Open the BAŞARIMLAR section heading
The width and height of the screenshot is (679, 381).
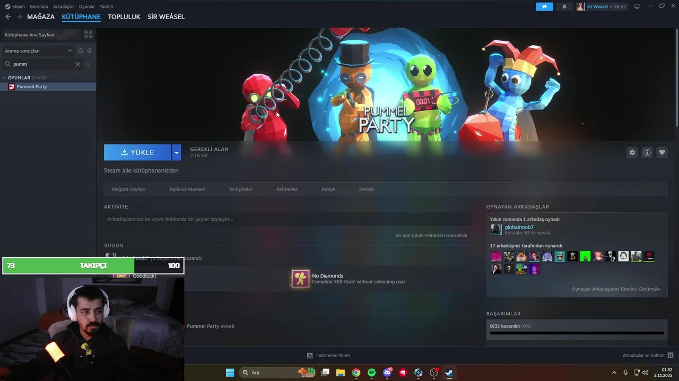coord(503,314)
